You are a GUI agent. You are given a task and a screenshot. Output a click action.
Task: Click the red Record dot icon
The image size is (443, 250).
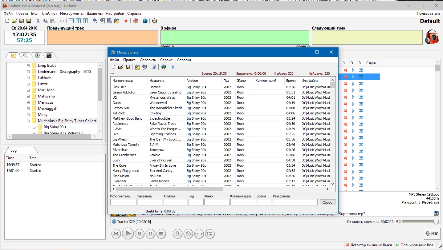coord(126,21)
